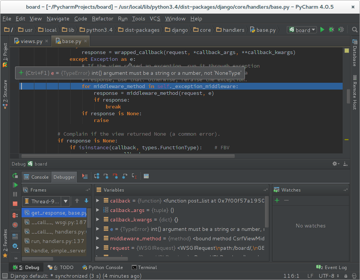This screenshot has height=280, width=360.
Task: Force step into (red arrow)
Action: [x=115, y=177]
